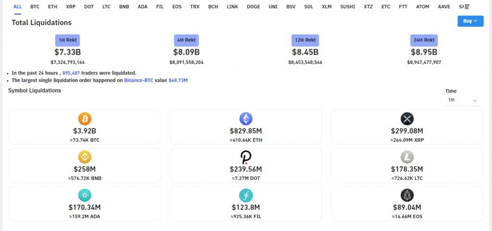Open the Time period 1H dropdown

tap(463, 100)
